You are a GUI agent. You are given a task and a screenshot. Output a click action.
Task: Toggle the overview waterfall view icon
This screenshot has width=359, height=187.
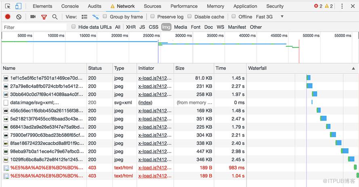(x=95, y=16)
